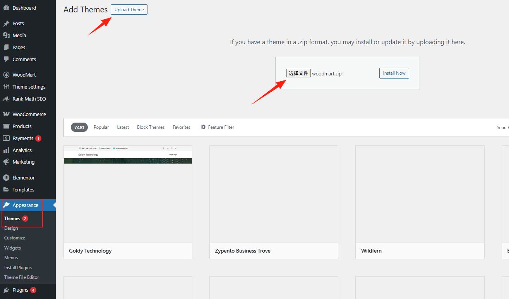This screenshot has height=299, width=509.
Task: Open Theme File Editor submenu link
Action: [22, 277]
